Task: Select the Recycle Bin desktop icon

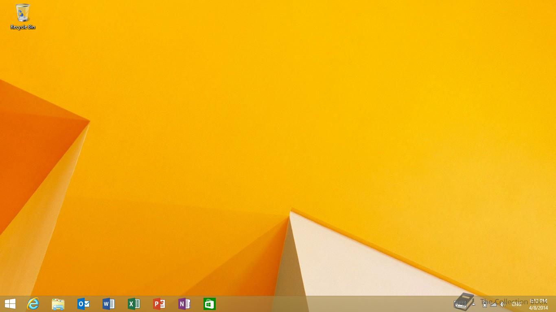Action: (x=23, y=17)
